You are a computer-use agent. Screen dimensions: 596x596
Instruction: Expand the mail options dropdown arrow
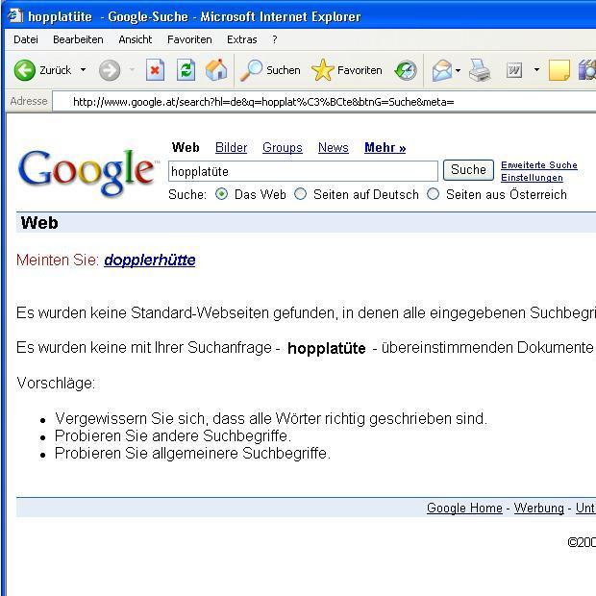(x=458, y=70)
